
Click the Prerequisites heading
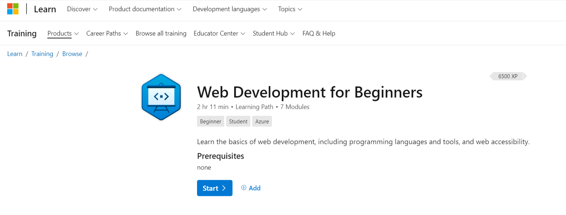coord(221,156)
